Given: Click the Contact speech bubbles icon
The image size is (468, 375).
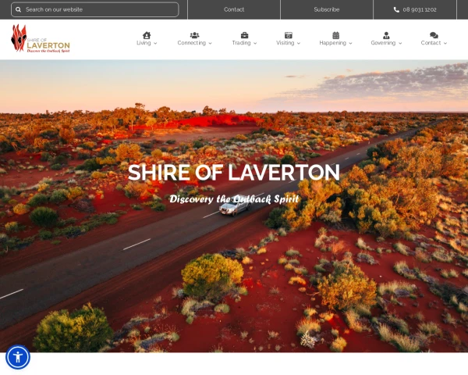Looking at the screenshot, I should click(434, 35).
